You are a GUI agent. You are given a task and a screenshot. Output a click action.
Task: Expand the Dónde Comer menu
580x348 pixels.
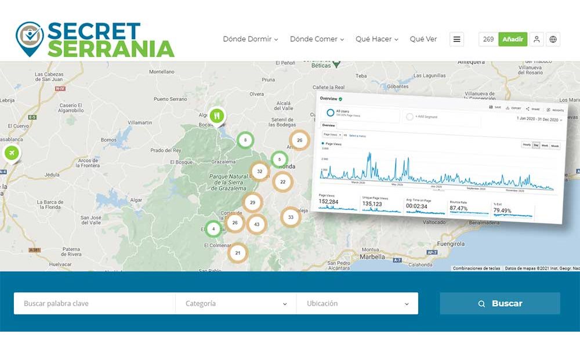(317, 39)
